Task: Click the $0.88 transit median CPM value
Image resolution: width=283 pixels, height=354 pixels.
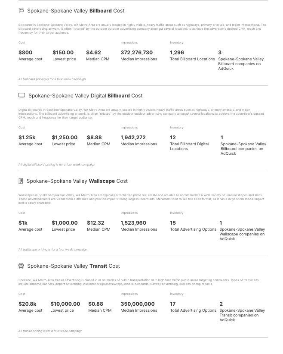Action: pos(95,304)
